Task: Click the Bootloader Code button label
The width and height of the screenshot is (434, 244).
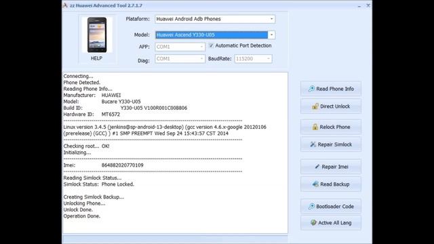Action: 335,206
